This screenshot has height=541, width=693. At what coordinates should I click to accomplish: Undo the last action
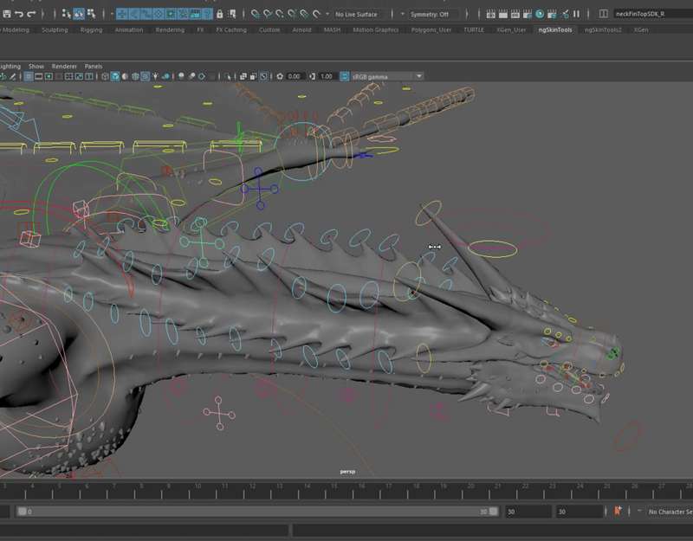[x=18, y=14]
